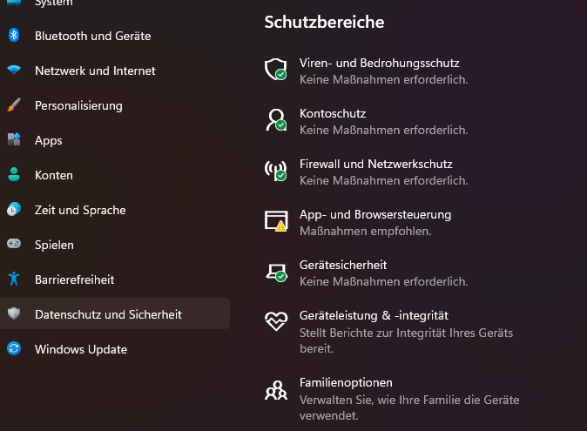587x431 pixels.
Task: Select Datenschutz und Sicherheit in the sidebar
Action: pos(108,314)
